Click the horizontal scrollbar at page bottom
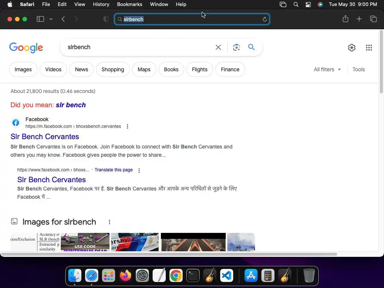The height and width of the screenshot is (288, 384). [x=169, y=254]
